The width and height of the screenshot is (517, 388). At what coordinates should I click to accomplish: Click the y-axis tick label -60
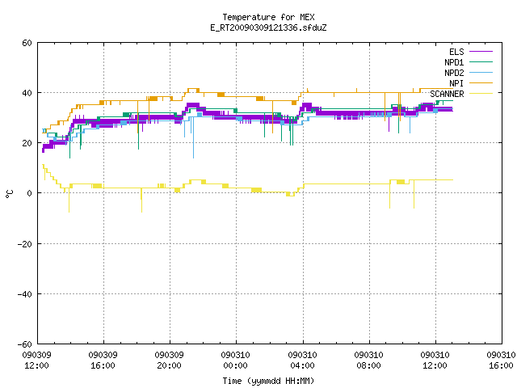25,344
